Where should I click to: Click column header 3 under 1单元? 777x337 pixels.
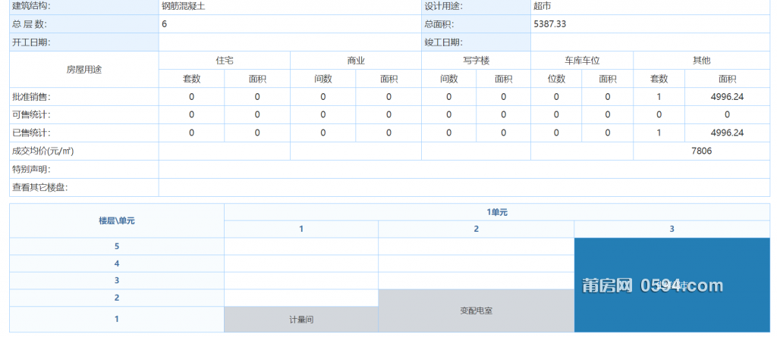[672, 229]
